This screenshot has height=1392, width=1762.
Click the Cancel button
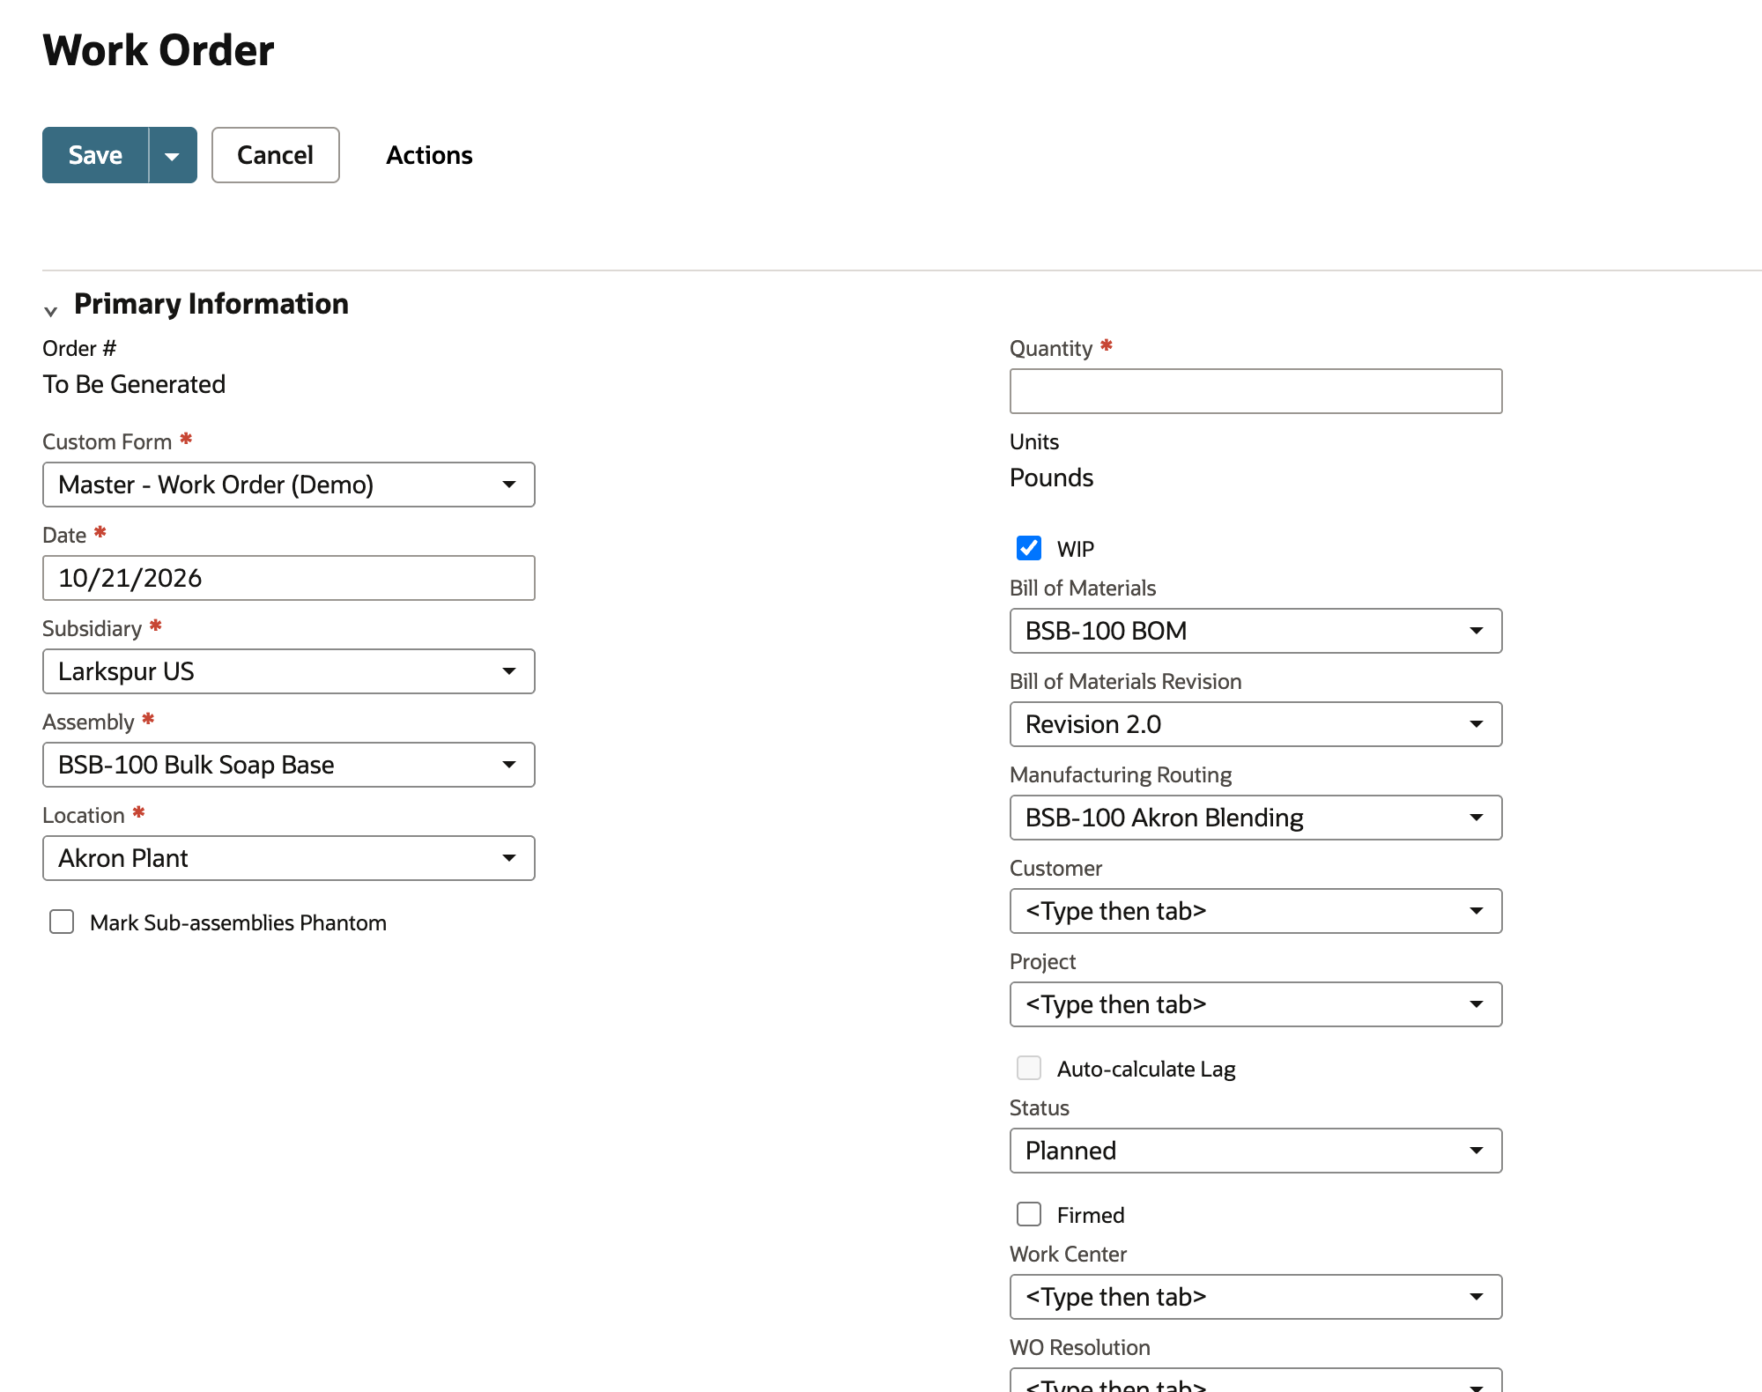(275, 155)
